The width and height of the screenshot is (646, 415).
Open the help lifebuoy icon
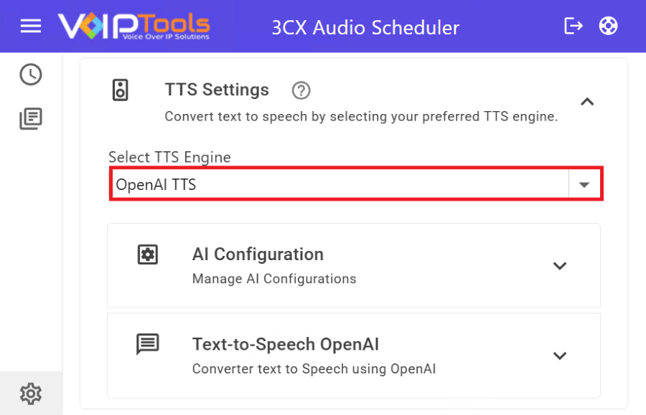click(x=609, y=27)
